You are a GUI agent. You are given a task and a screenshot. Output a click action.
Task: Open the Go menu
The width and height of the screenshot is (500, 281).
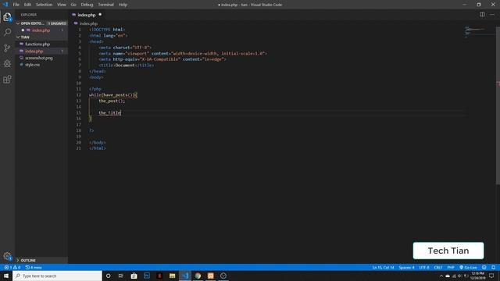tap(73, 5)
